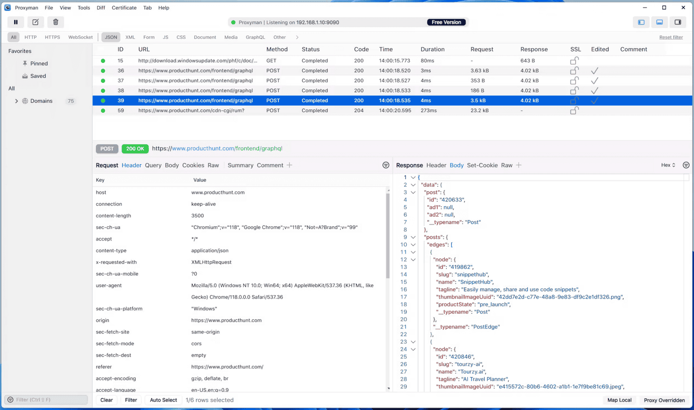This screenshot has height=410, width=694.
Task: Pause recording with the pause icon
Action: (x=16, y=22)
